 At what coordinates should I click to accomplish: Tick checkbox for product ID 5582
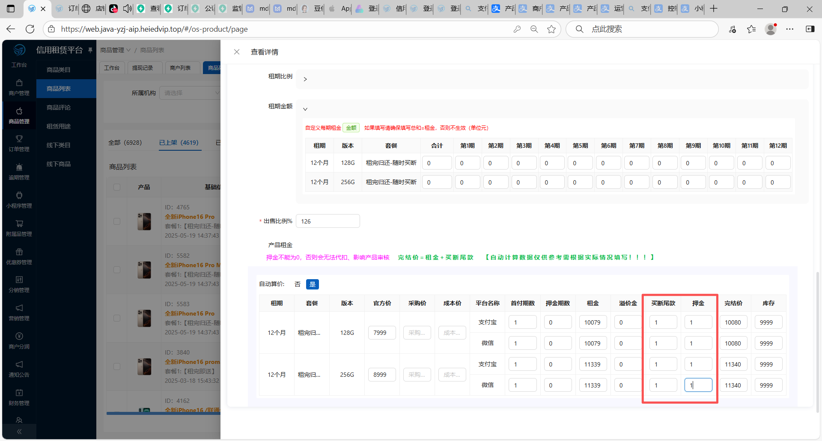(117, 270)
